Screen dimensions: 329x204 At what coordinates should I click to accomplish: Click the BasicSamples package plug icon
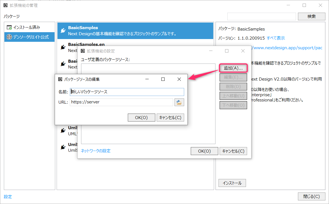tap(63, 31)
